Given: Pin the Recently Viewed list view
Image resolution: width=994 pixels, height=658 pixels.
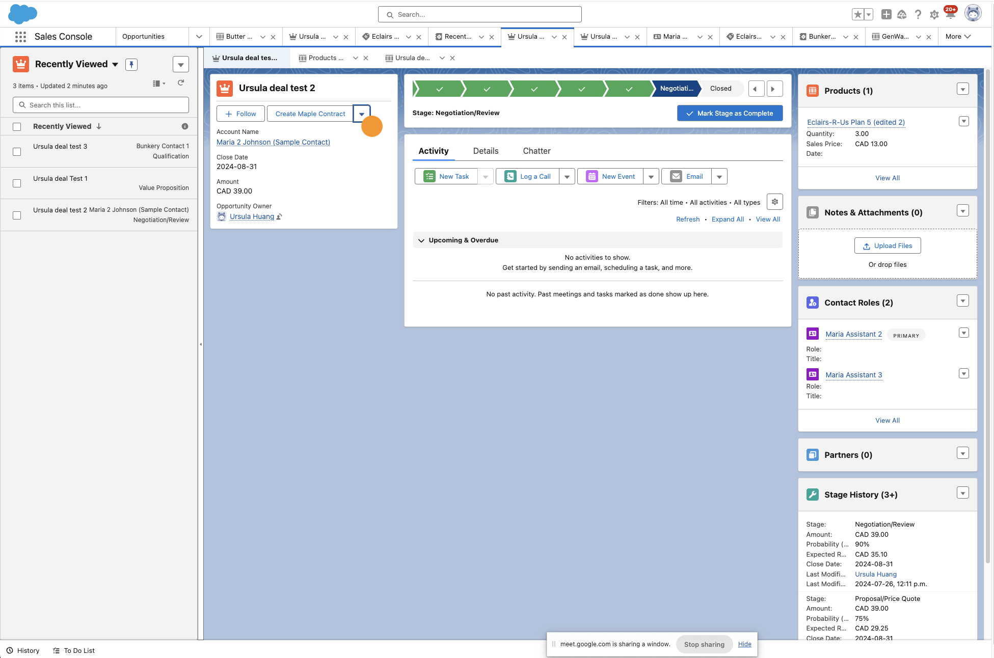Looking at the screenshot, I should click(x=131, y=65).
